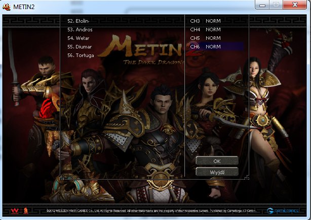Pick channel CH5 NORM
This screenshot has height=220, width=311.
click(x=205, y=38)
